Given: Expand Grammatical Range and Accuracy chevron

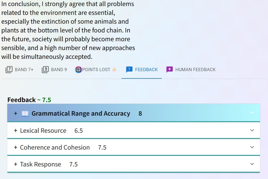Looking at the screenshot, I should 252,113.
